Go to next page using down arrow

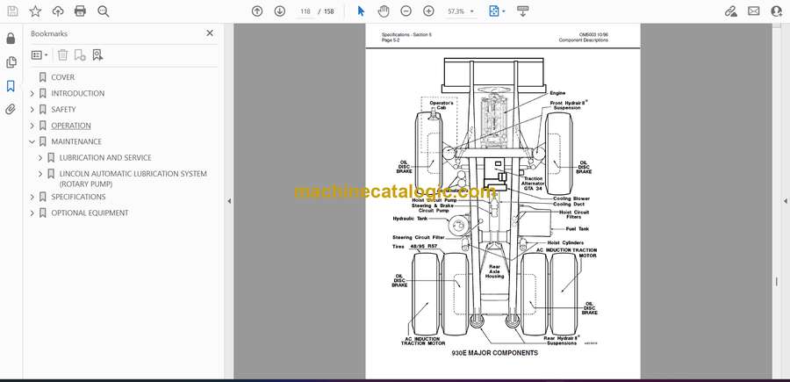[280, 11]
